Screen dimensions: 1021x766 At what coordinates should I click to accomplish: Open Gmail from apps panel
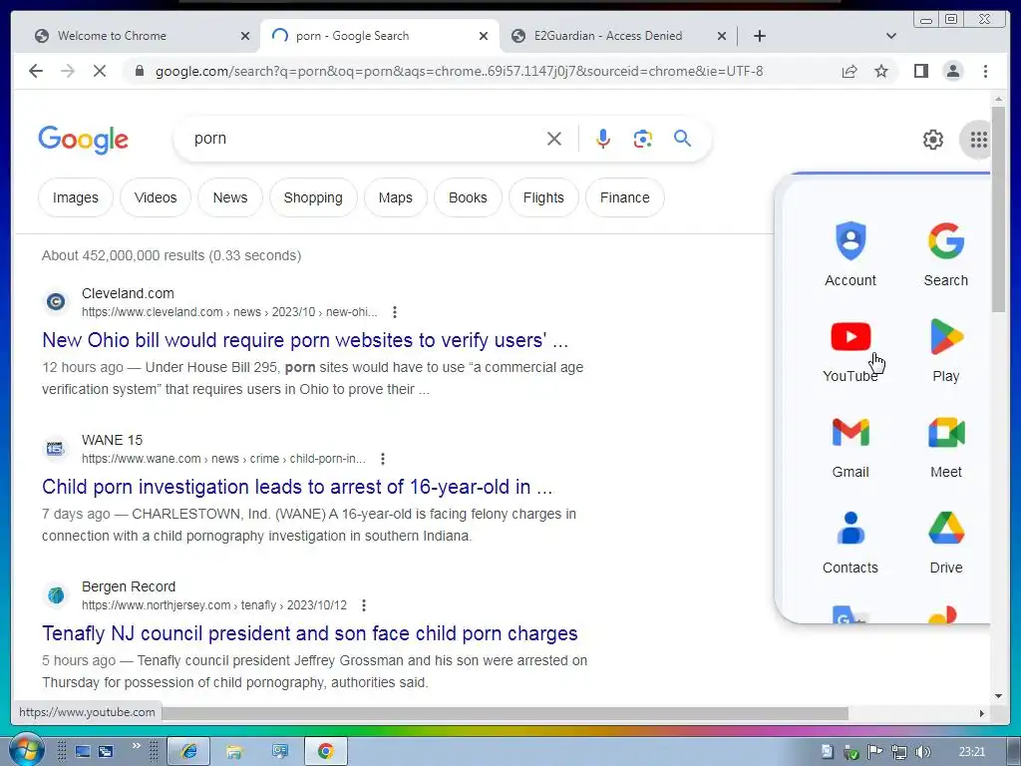pos(851,446)
